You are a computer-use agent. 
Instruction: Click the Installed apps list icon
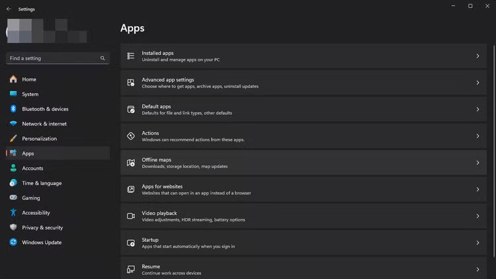(131, 56)
